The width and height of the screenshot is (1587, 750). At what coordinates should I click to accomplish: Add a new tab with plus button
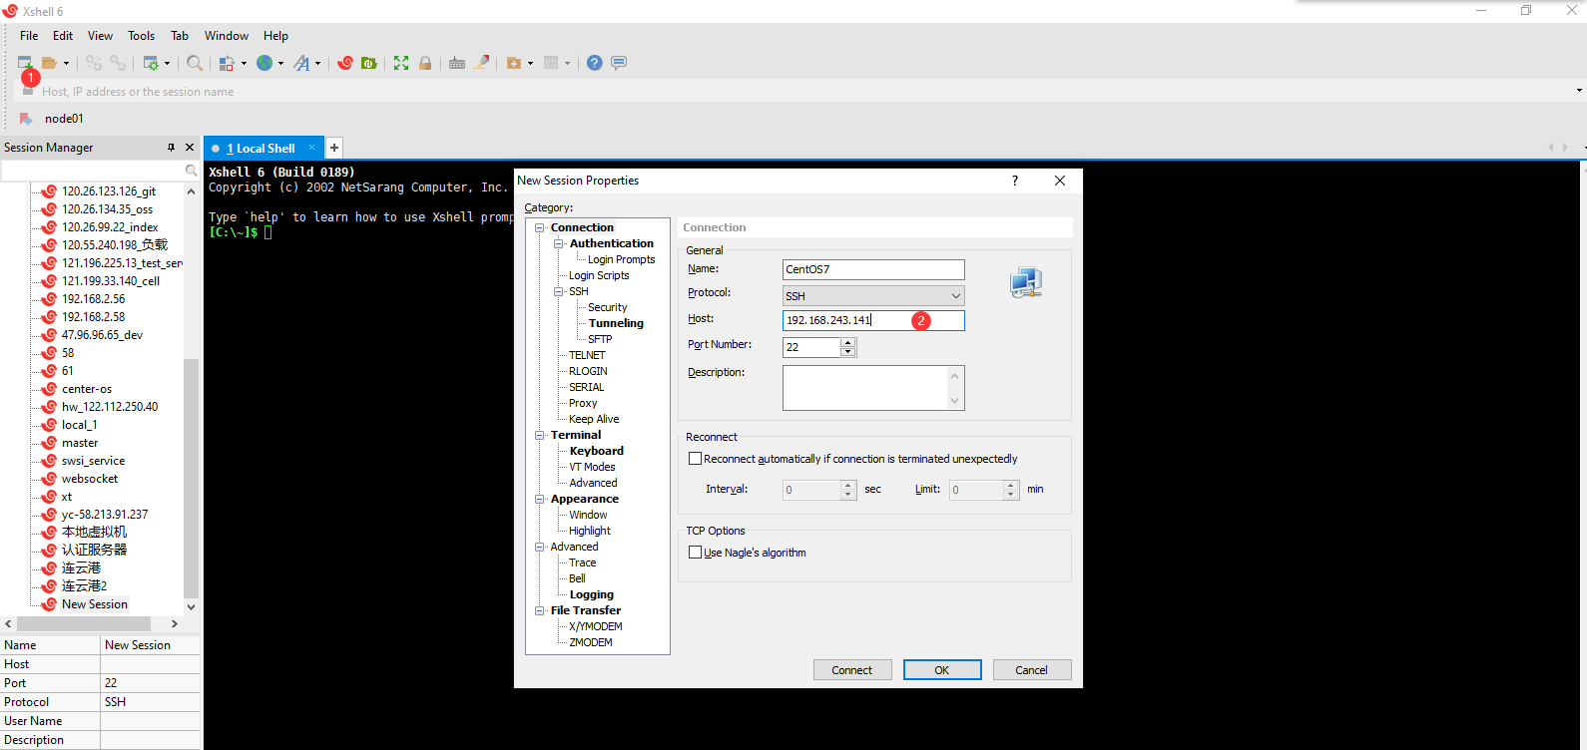(334, 148)
